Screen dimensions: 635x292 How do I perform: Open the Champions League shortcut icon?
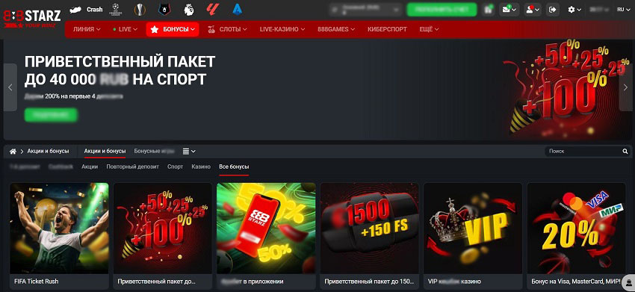tap(115, 10)
